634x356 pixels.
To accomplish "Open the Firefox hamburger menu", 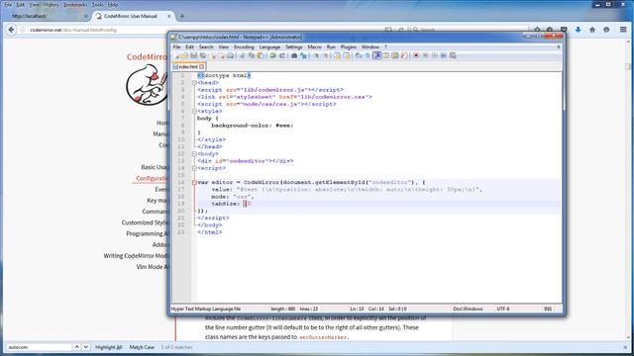I will [x=623, y=30].
